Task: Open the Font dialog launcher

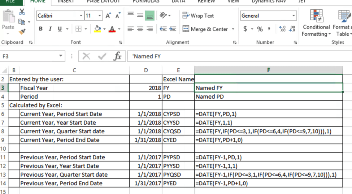Action: [x=121, y=42]
